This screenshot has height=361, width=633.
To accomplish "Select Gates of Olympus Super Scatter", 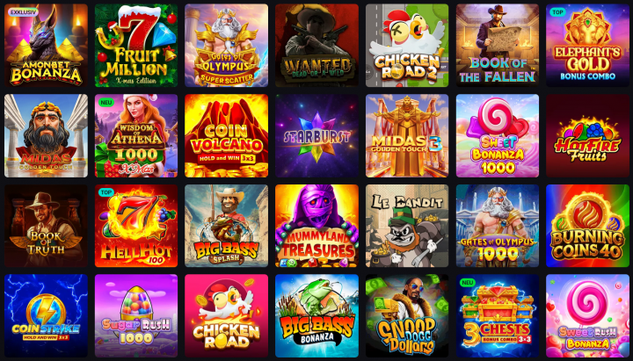I will (x=227, y=45).
